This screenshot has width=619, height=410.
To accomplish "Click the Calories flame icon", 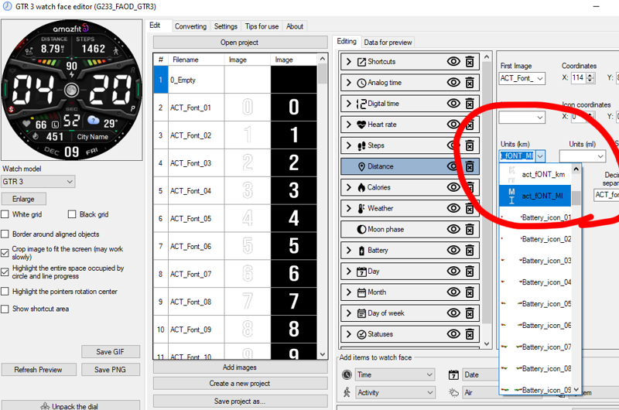I will pyautogui.click(x=361, y=187).
